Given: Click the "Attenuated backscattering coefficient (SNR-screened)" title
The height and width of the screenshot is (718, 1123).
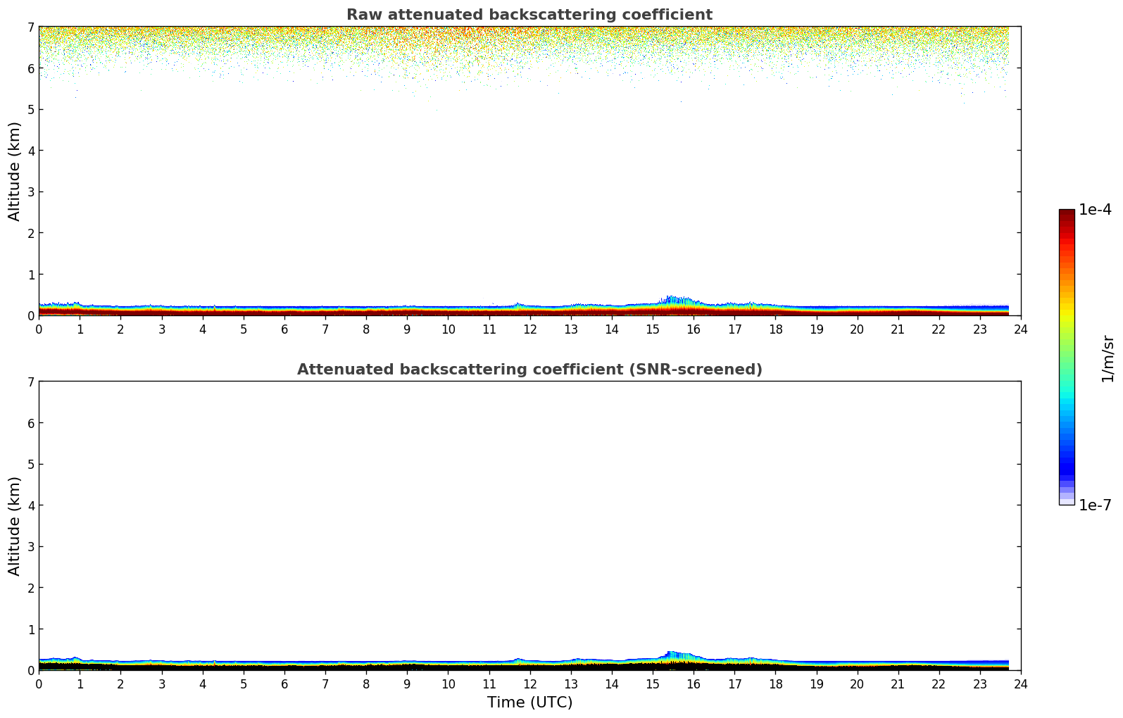Looking at the screenshot, I should pyautogui.click(x=529, y=370).
